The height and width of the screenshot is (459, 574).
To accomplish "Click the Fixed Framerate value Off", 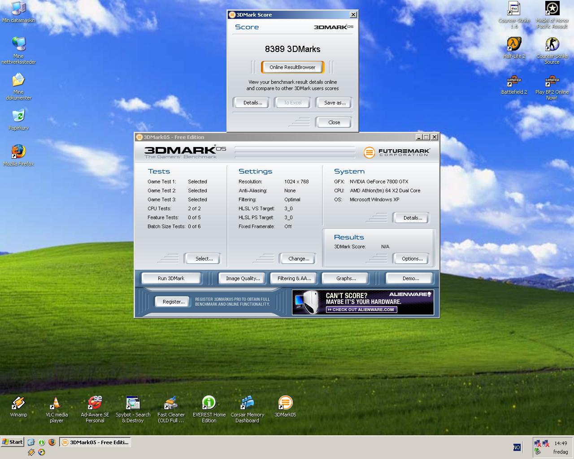I will (288, 226).
